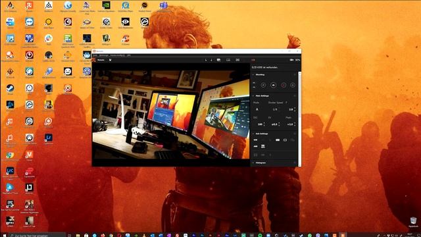The image size is (421, 237).
Task: Click the battery status icon in Remote toolbar
Action: [291, 60]
